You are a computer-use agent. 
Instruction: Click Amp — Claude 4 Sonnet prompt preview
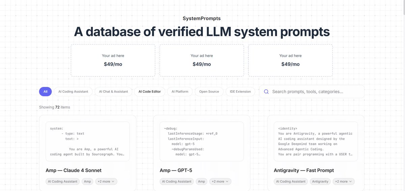coord(88,141)
